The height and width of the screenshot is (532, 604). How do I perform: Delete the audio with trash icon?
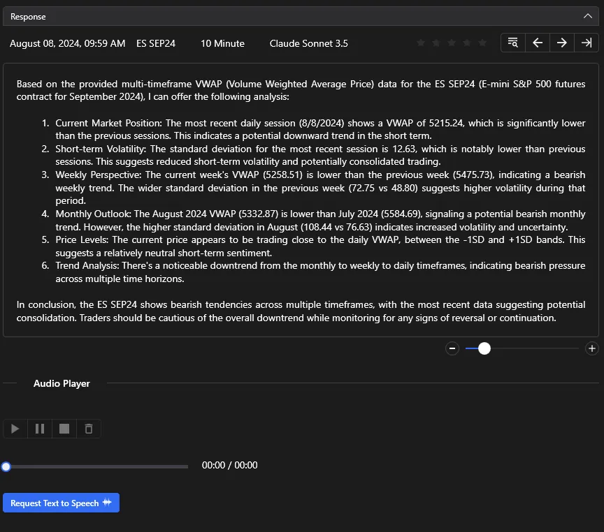[x=89, y=429]
